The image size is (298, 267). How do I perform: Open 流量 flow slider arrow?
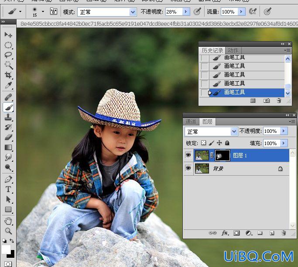[x=241, y=12]
